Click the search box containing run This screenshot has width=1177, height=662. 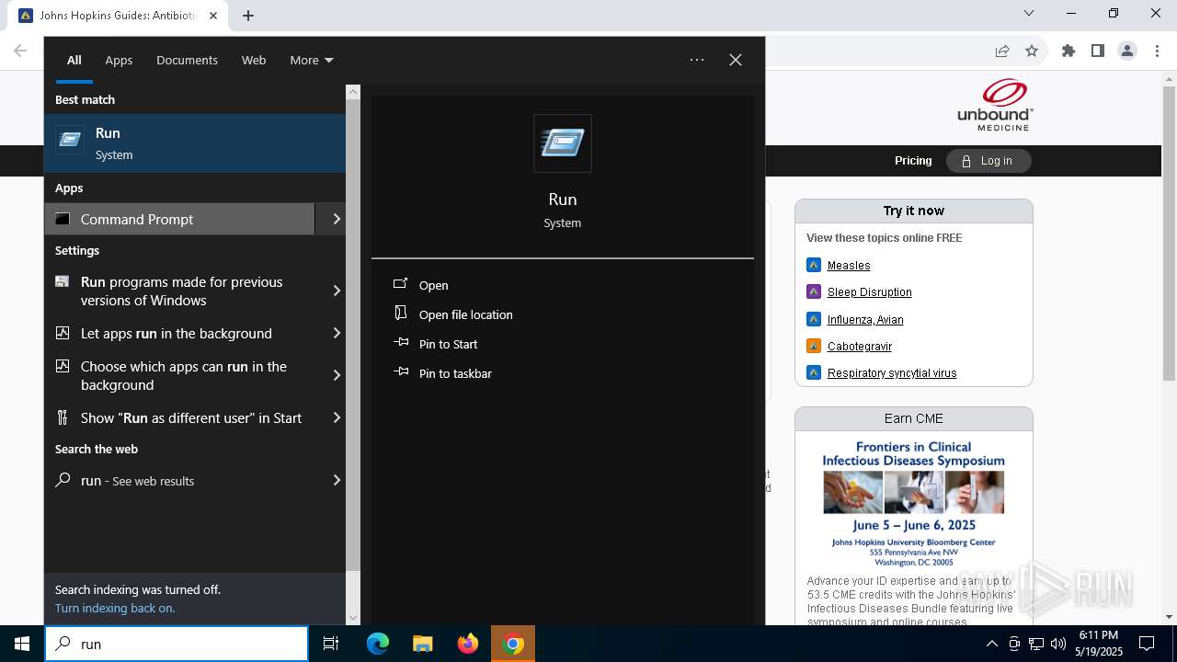coord(177,644)
